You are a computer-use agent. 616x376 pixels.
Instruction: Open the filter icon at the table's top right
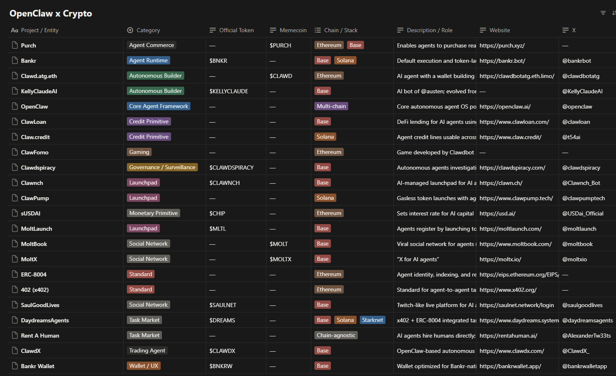click(603, 13)
